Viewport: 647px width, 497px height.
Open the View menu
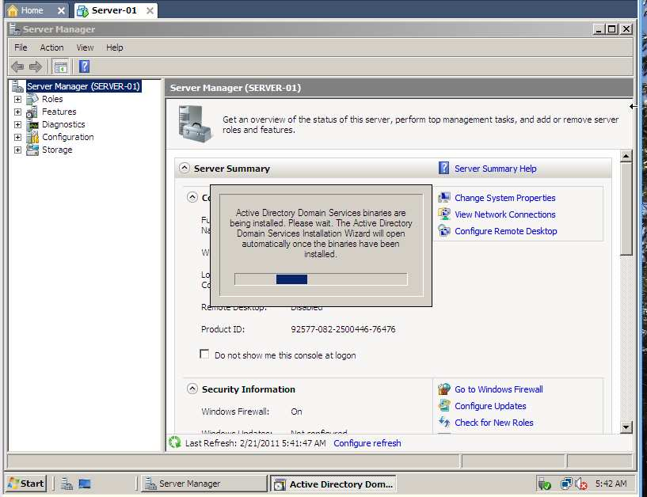85,47
